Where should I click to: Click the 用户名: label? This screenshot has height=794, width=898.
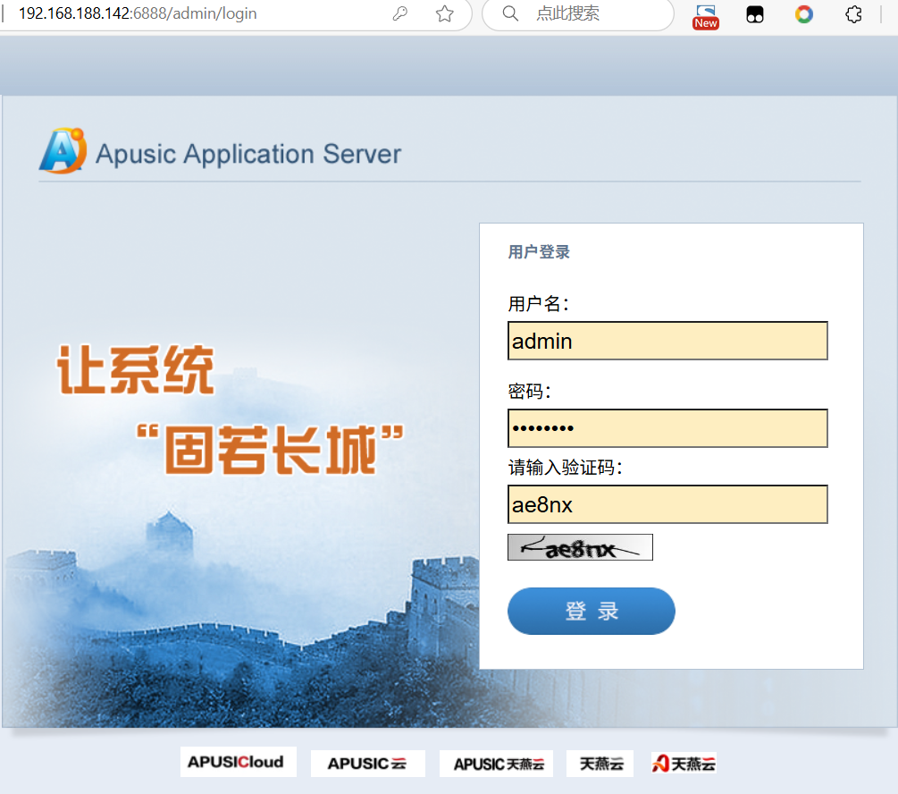tap(538, 304)
